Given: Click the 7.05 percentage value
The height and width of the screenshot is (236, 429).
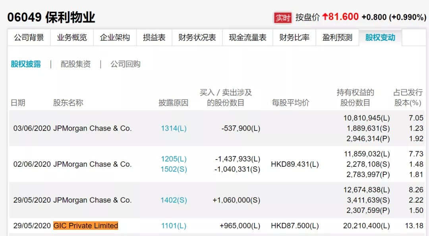Looking at the screenshot, I should pyautogui.click(x=416, y=118).
